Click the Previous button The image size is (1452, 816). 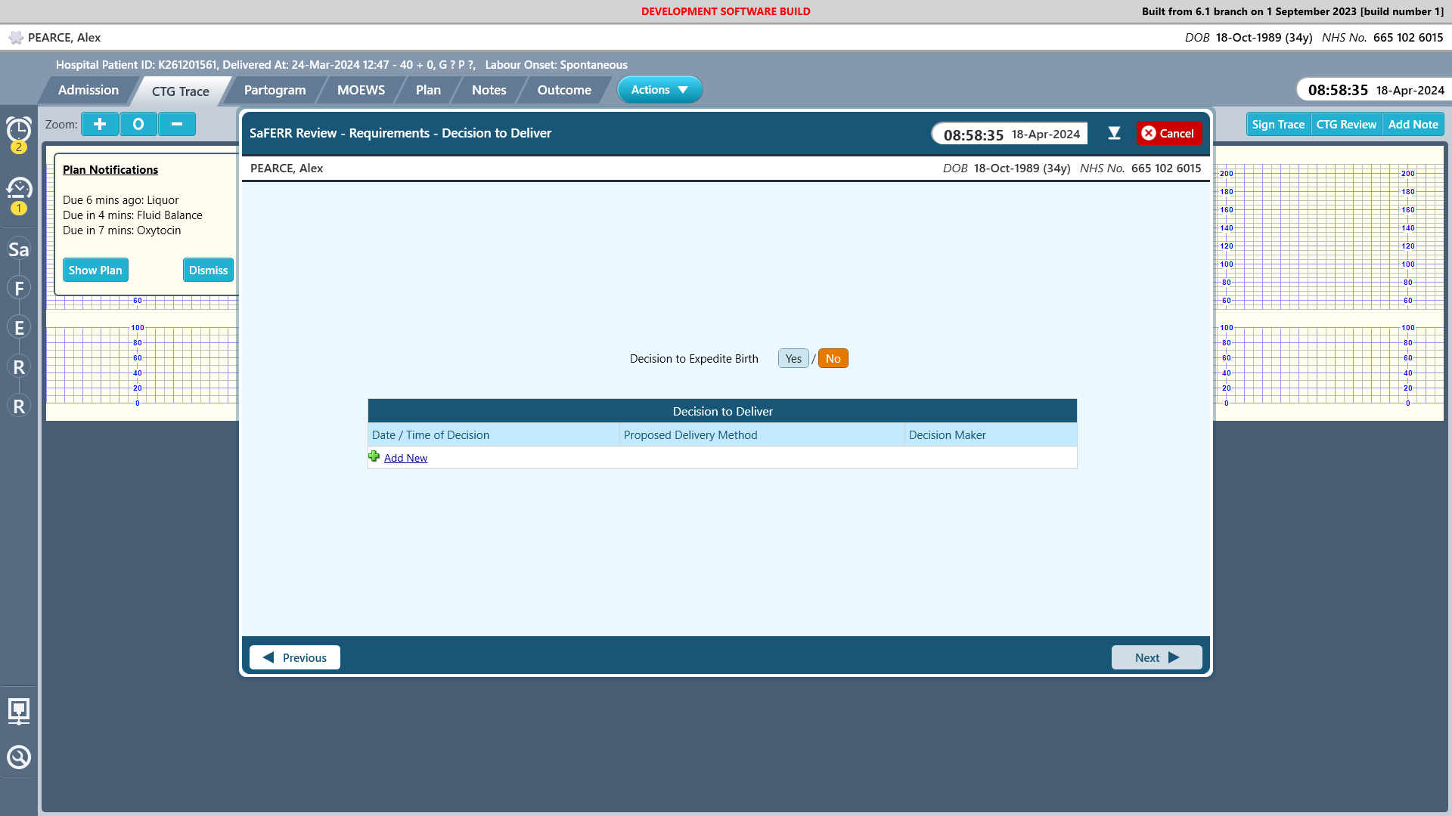click(295, 657)
